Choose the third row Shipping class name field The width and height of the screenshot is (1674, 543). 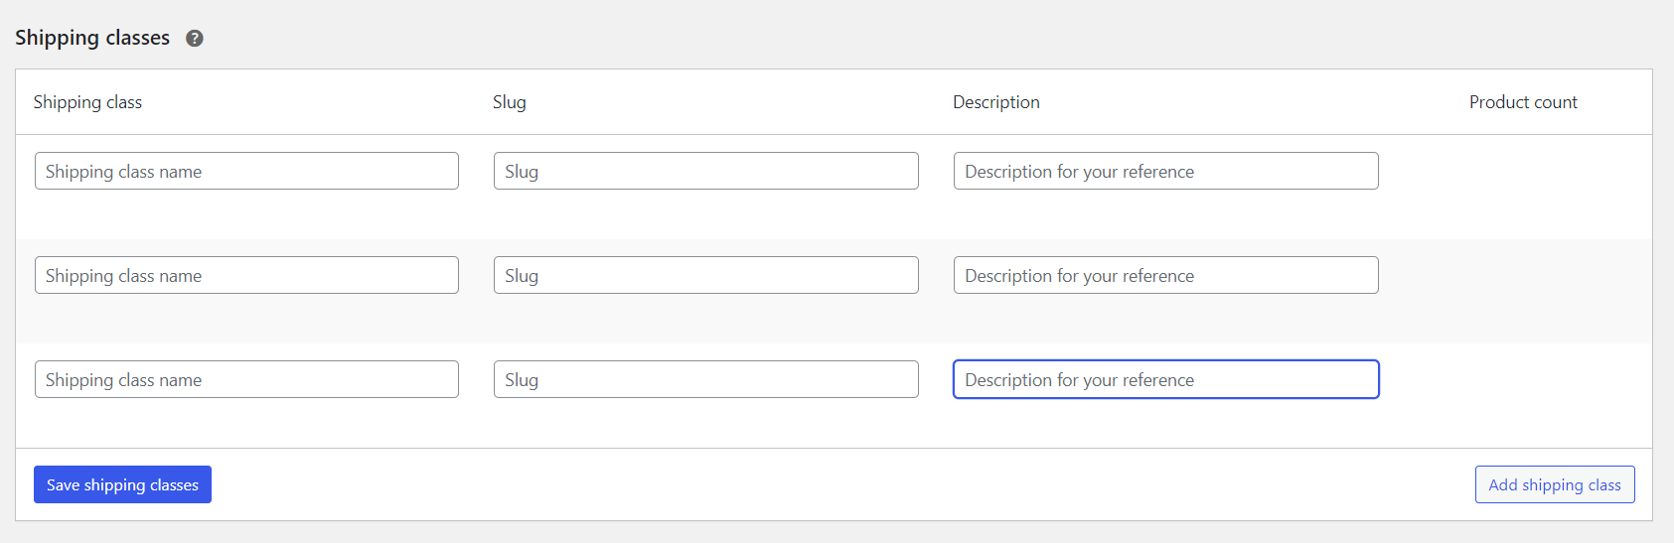coord(246,379)
